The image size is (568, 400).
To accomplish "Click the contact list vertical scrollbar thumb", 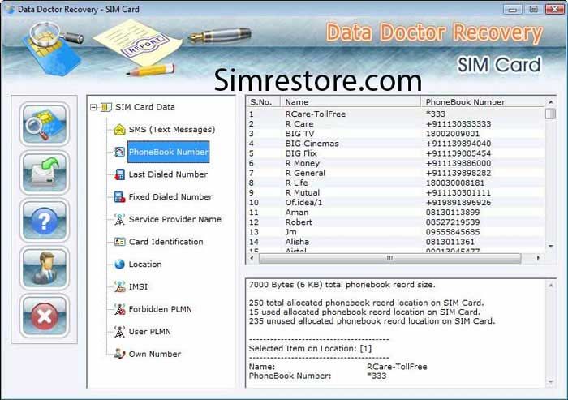I will [551, 114].
